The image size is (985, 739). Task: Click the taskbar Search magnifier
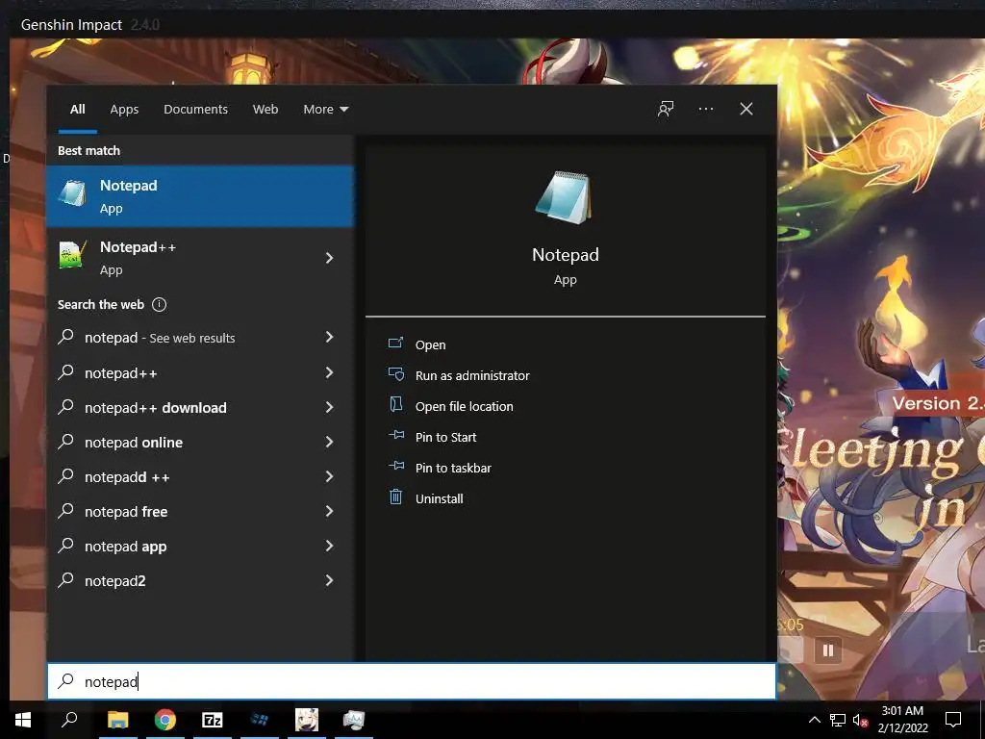tap(69, 720)
